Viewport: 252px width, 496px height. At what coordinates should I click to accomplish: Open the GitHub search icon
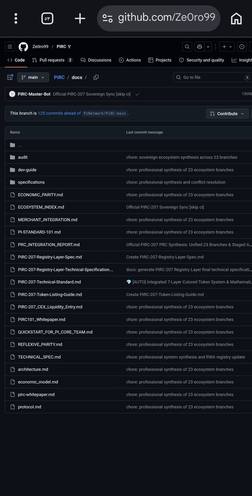pos(187,47)
